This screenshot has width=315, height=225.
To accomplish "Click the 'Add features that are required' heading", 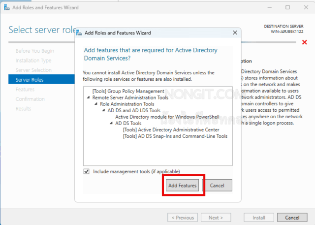I will tap(151, 54).
